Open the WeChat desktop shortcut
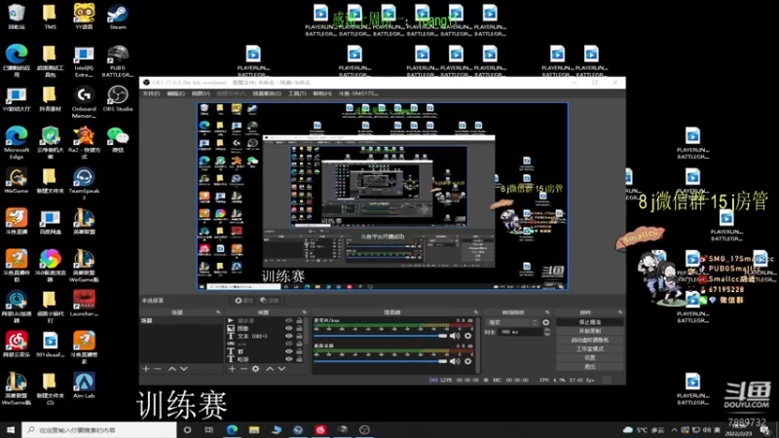This screenshot has height=438, width=779. point(118,139)
